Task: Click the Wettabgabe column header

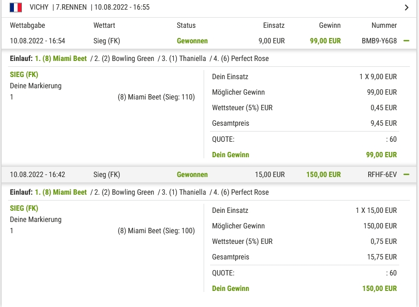Action: (x=28, y=26)
